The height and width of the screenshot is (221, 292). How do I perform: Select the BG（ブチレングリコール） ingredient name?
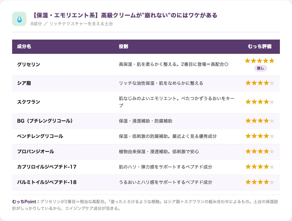(45, 121)
